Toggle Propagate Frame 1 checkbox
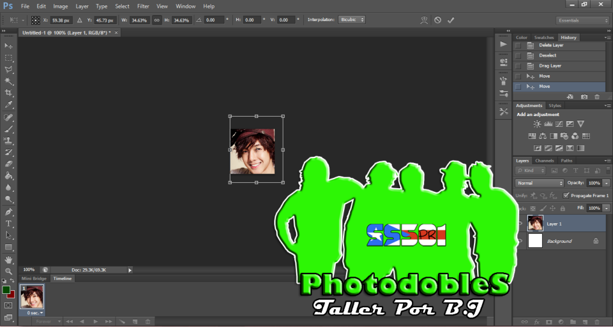The height and width of the screenshot is (327, 613). point(566,196)
